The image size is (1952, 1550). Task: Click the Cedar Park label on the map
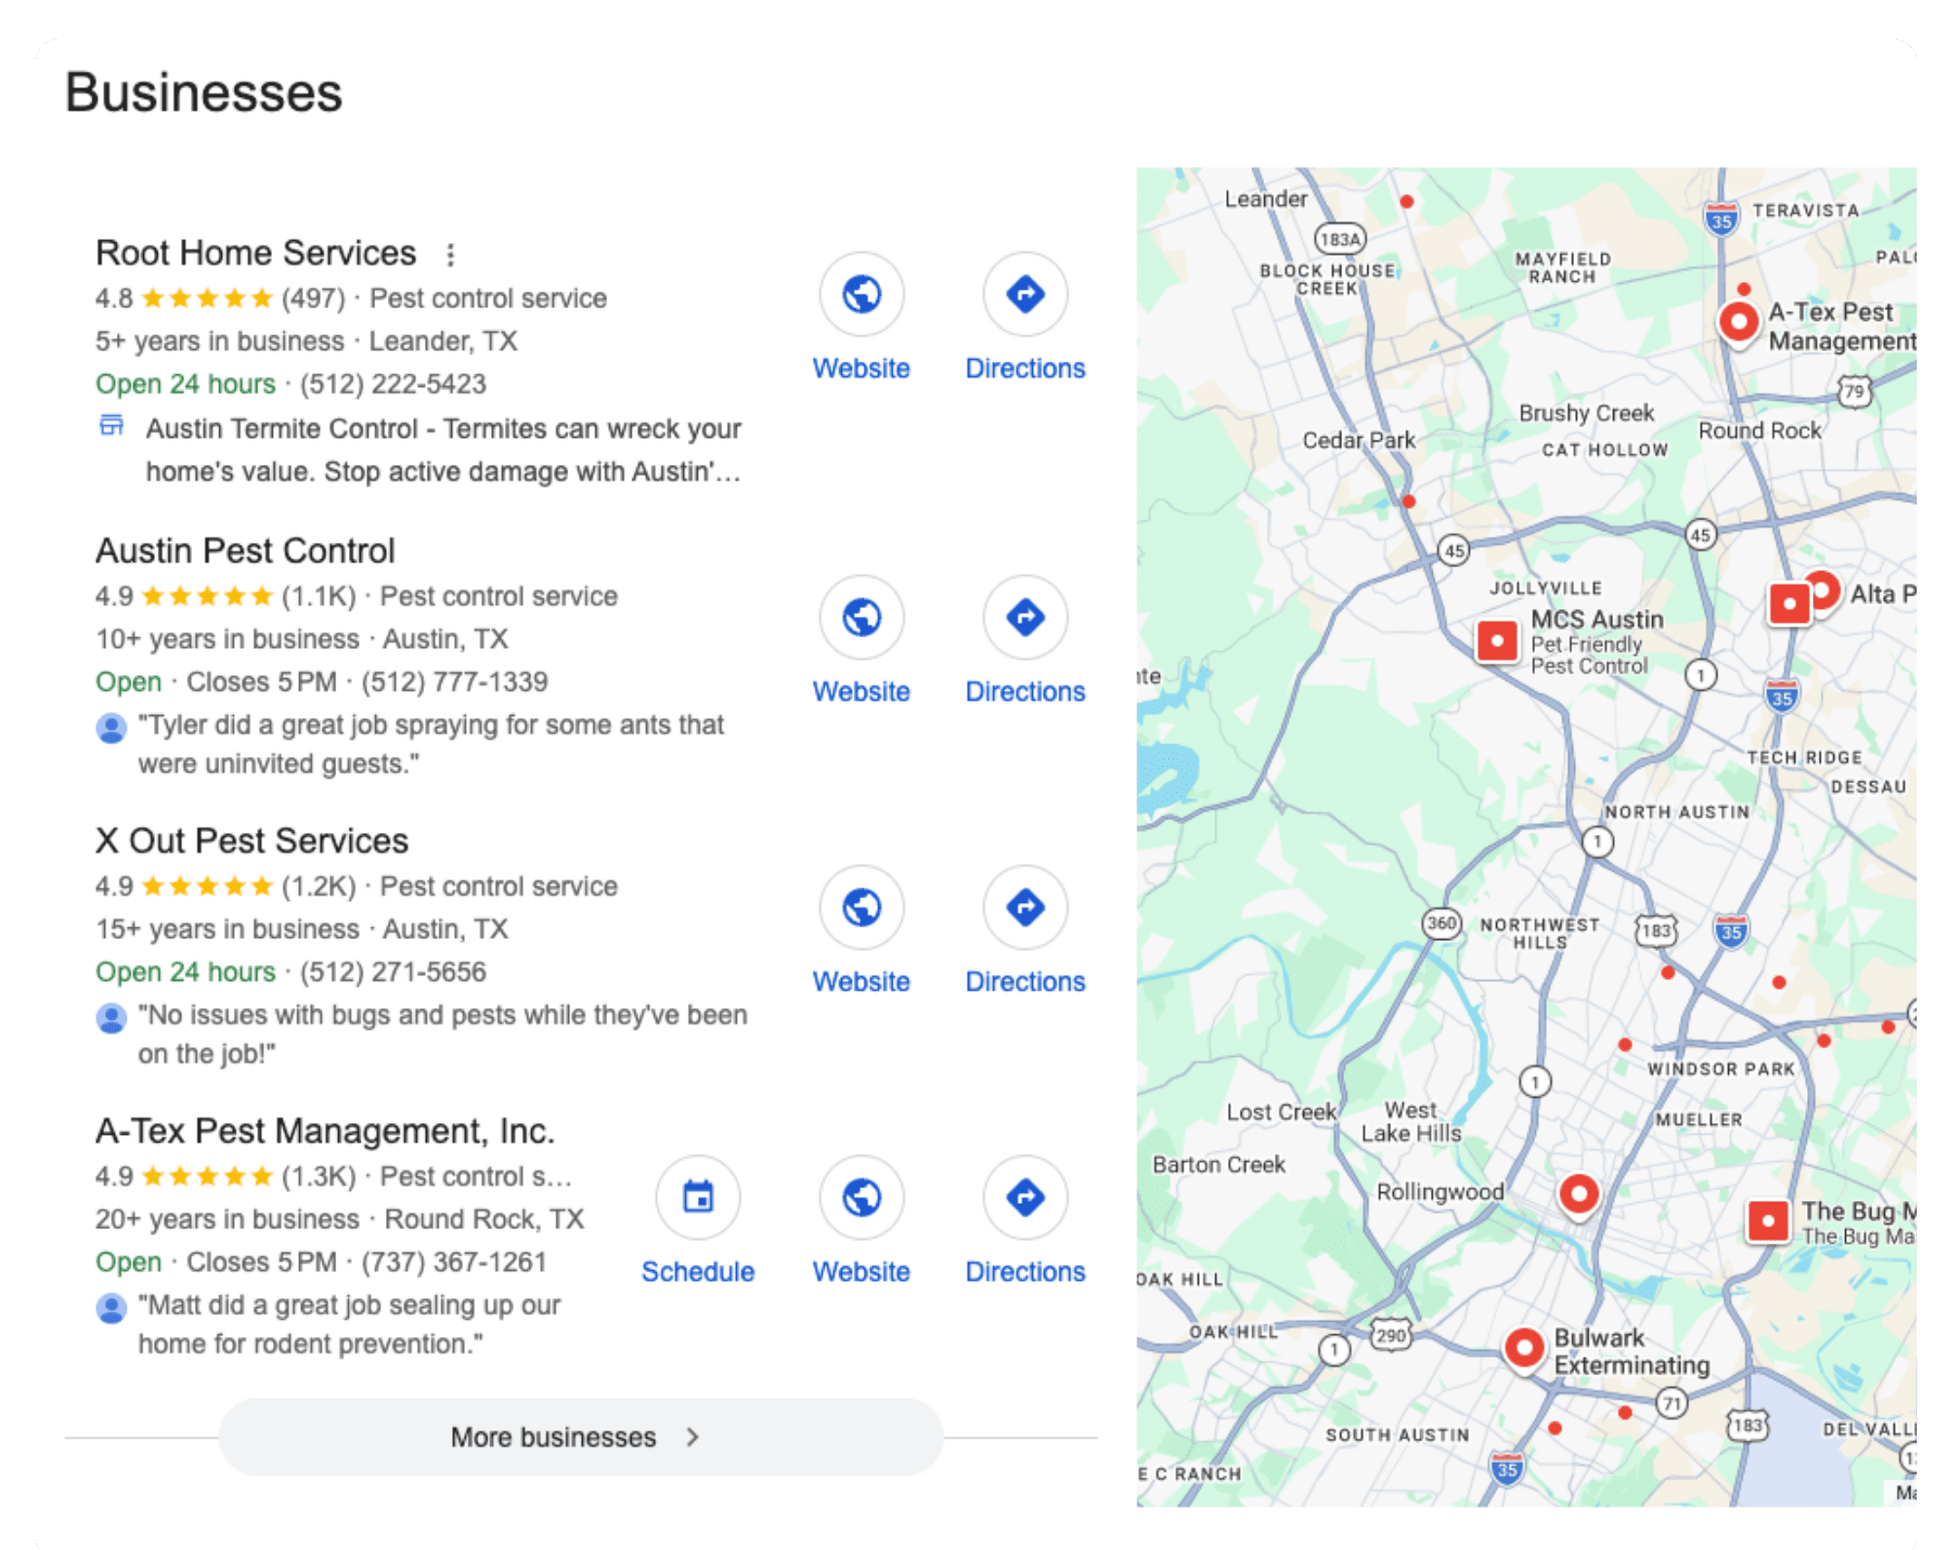click(1358, 441)
